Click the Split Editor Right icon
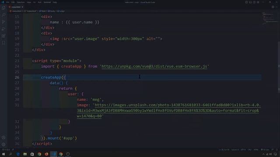This screenshot has height=157, width=280. click(x=273, y=7)
